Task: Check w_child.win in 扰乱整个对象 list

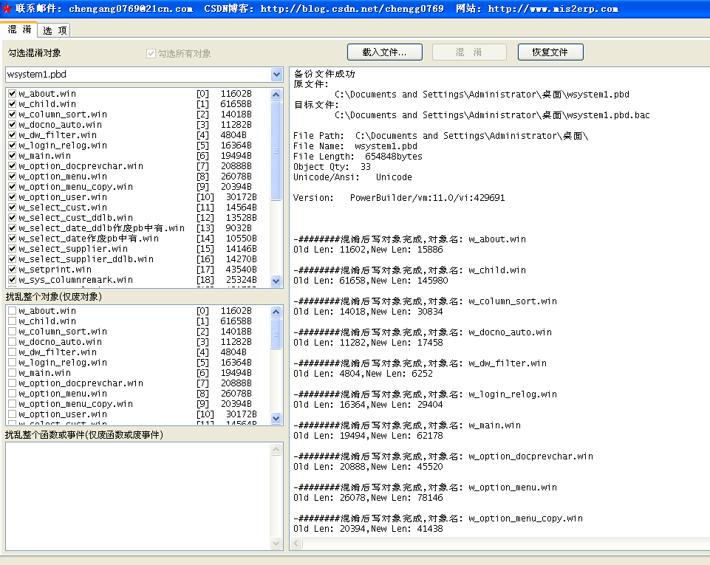Action: 13,321
